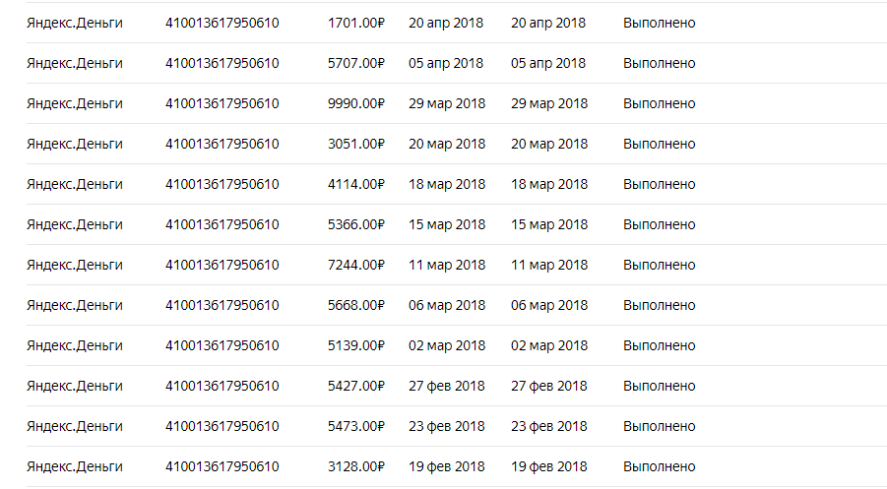The height and width of the screenshot is (489, 887).
Task: Click wallet number in the 5139.00₽ row
Action: [x=222, y=345]
